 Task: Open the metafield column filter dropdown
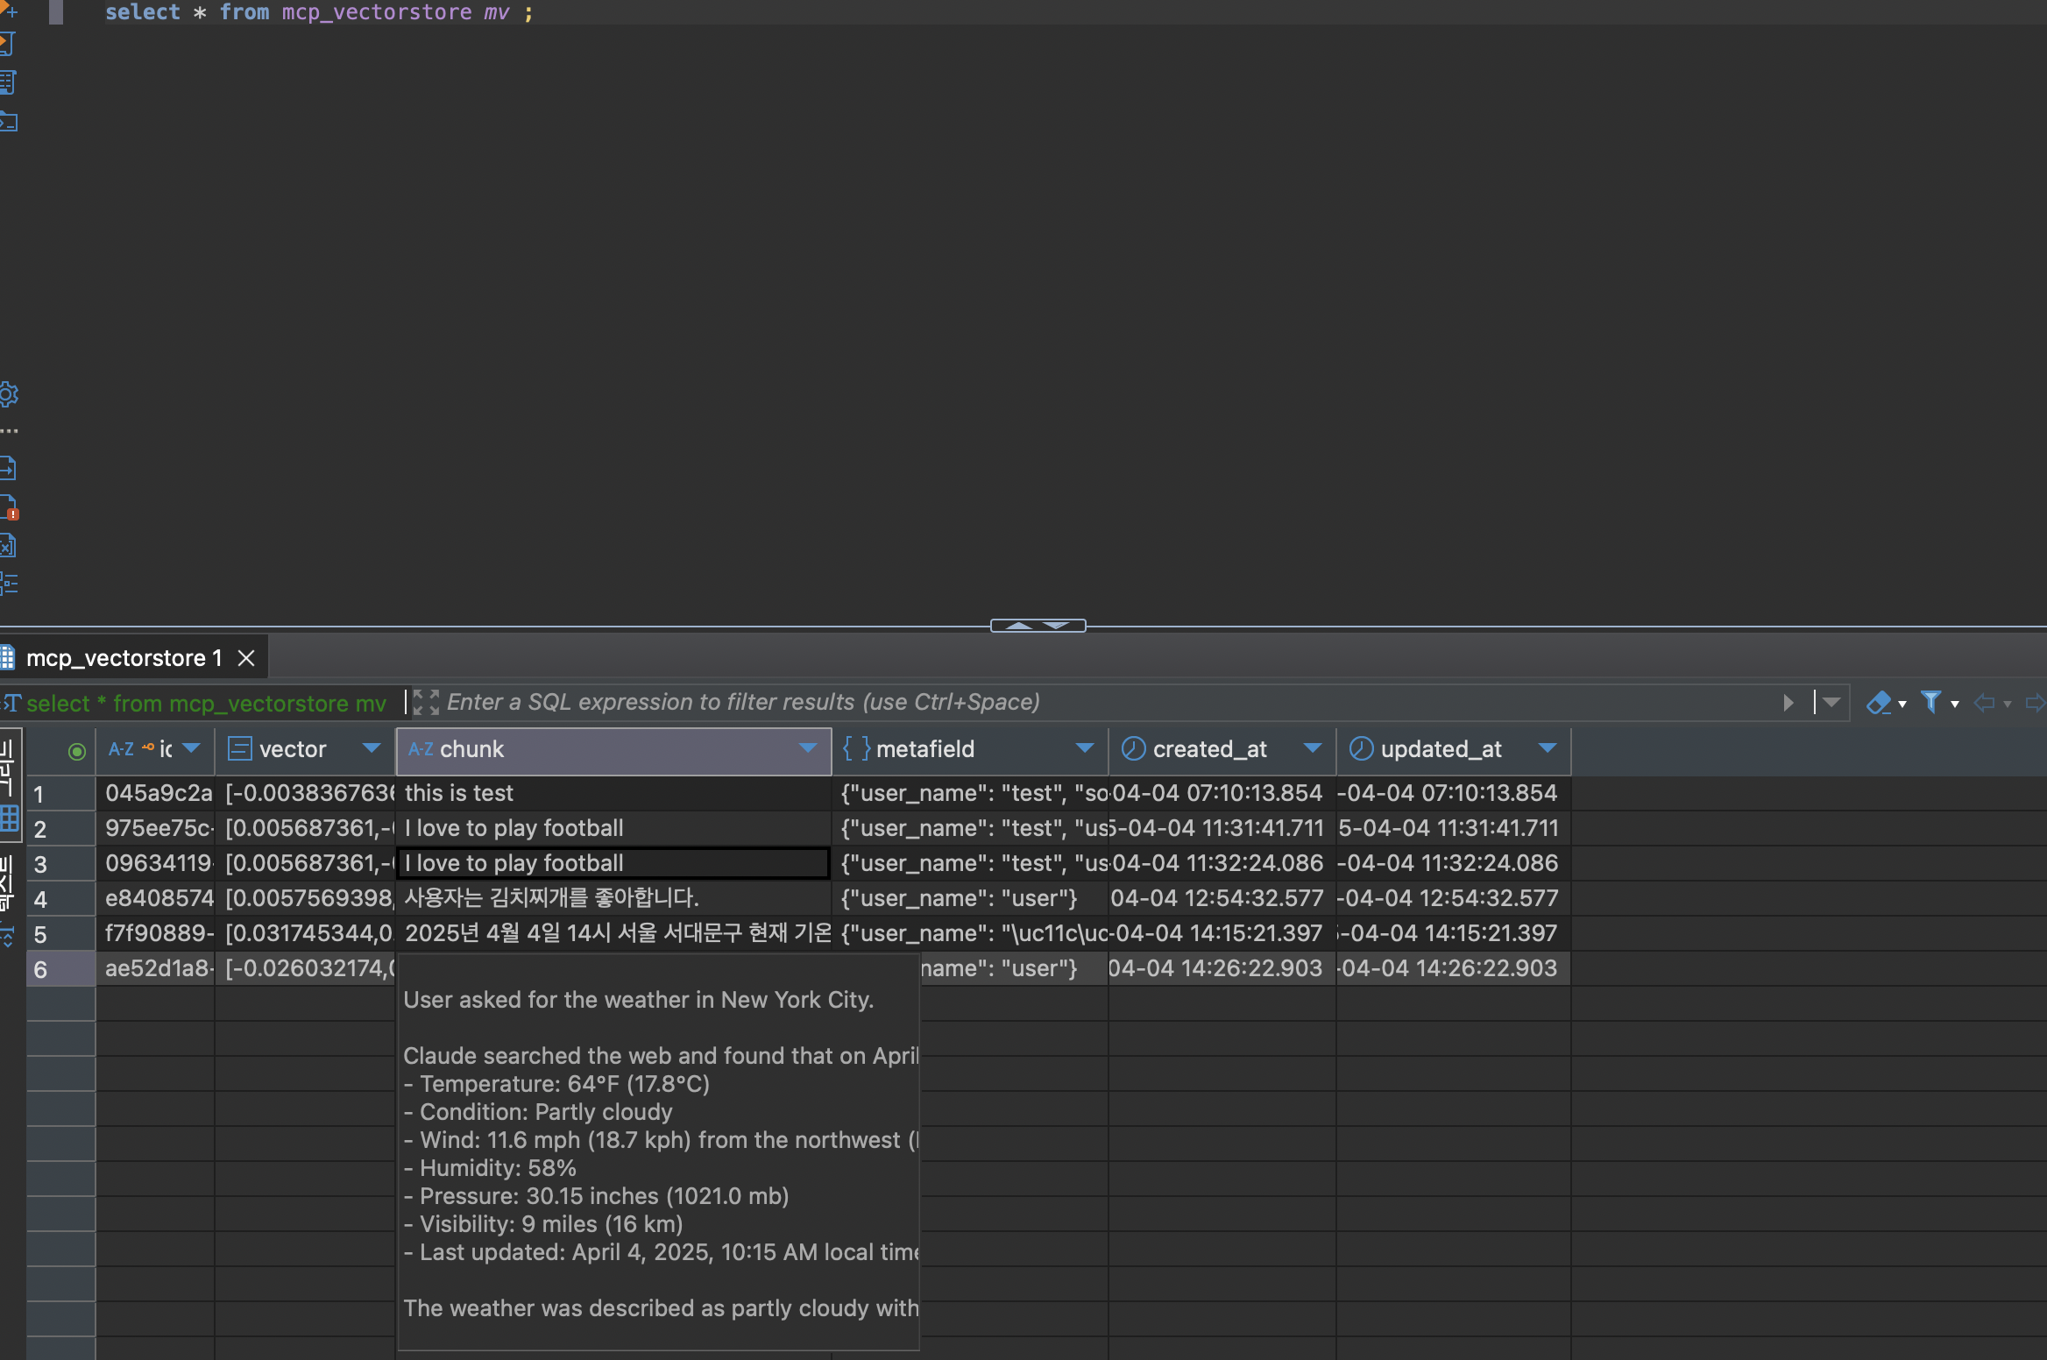1085,748
